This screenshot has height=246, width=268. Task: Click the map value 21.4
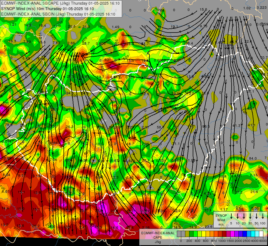tap(254, 192)
